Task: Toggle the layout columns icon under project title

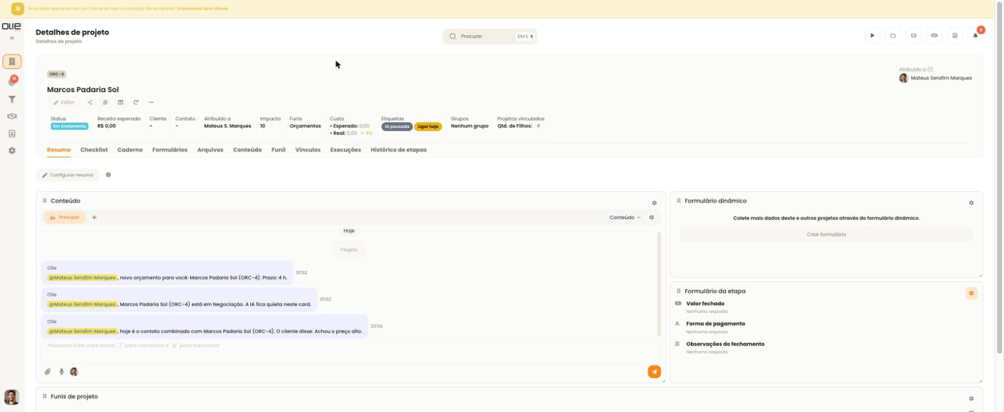Action: pyautogui.click(x=120, y=102)
